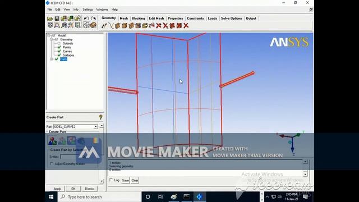Save the message log
359x202 pixels.
(125, 181)
